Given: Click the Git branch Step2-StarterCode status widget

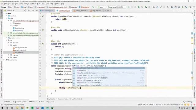Looking at the screenshot, I should pyautogui.click(x=172, y=105).
